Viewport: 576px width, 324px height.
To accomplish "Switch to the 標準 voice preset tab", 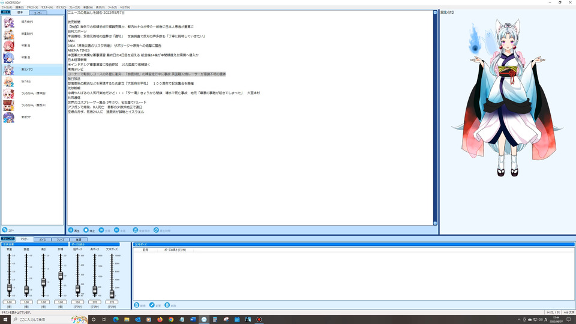I will [x=20, y=13].
